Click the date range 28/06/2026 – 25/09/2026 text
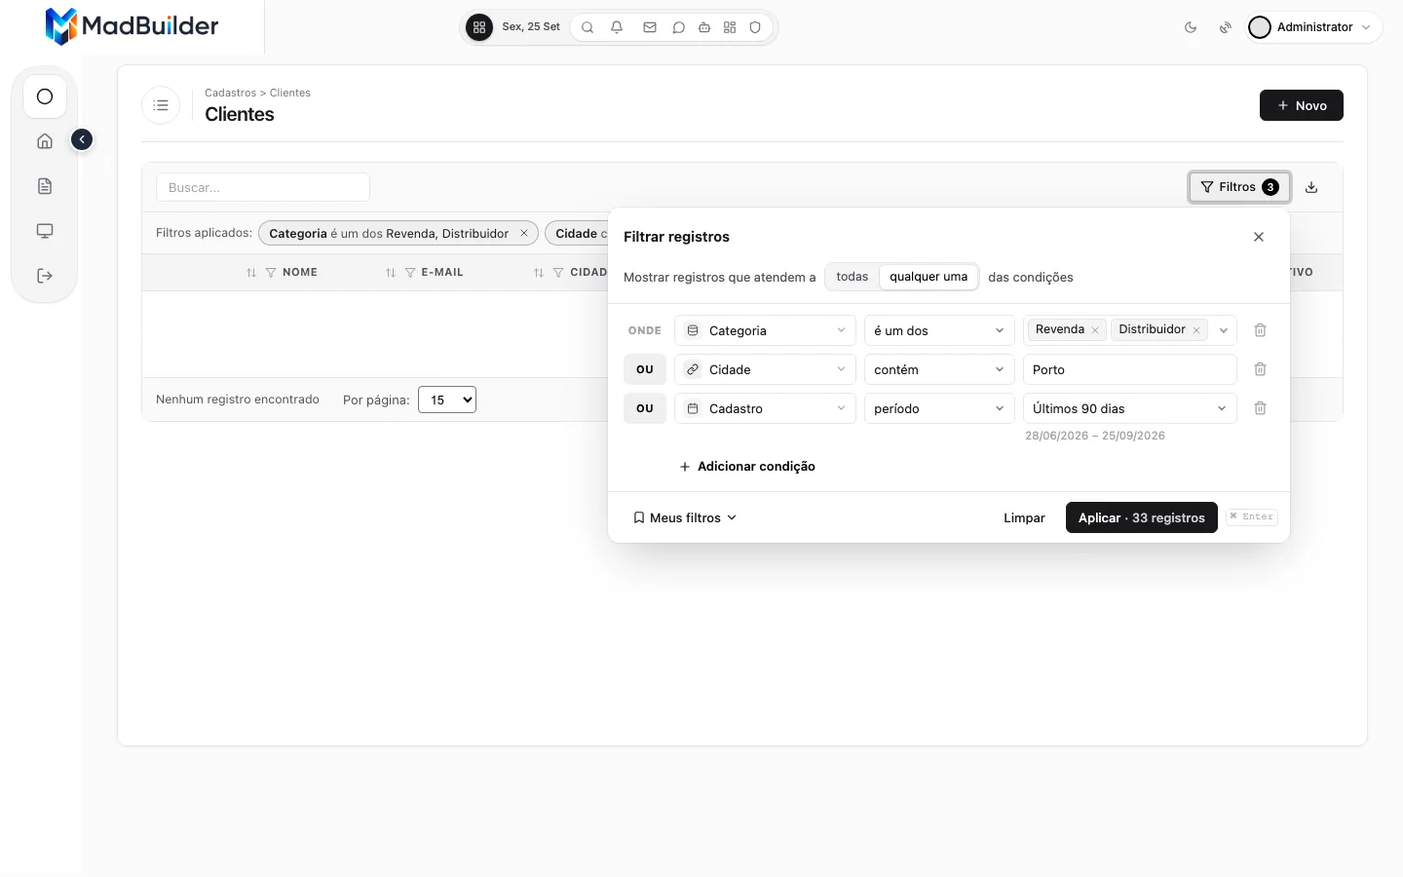This screenshot has height=877, width=1403. (x=1095, y=436)
